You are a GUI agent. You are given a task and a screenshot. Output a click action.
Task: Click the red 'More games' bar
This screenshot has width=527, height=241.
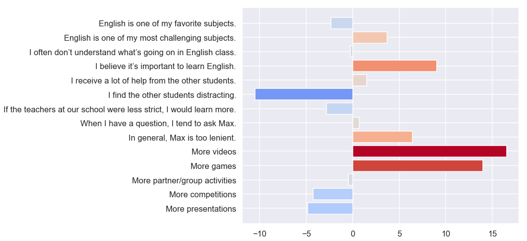click(418, 166)
